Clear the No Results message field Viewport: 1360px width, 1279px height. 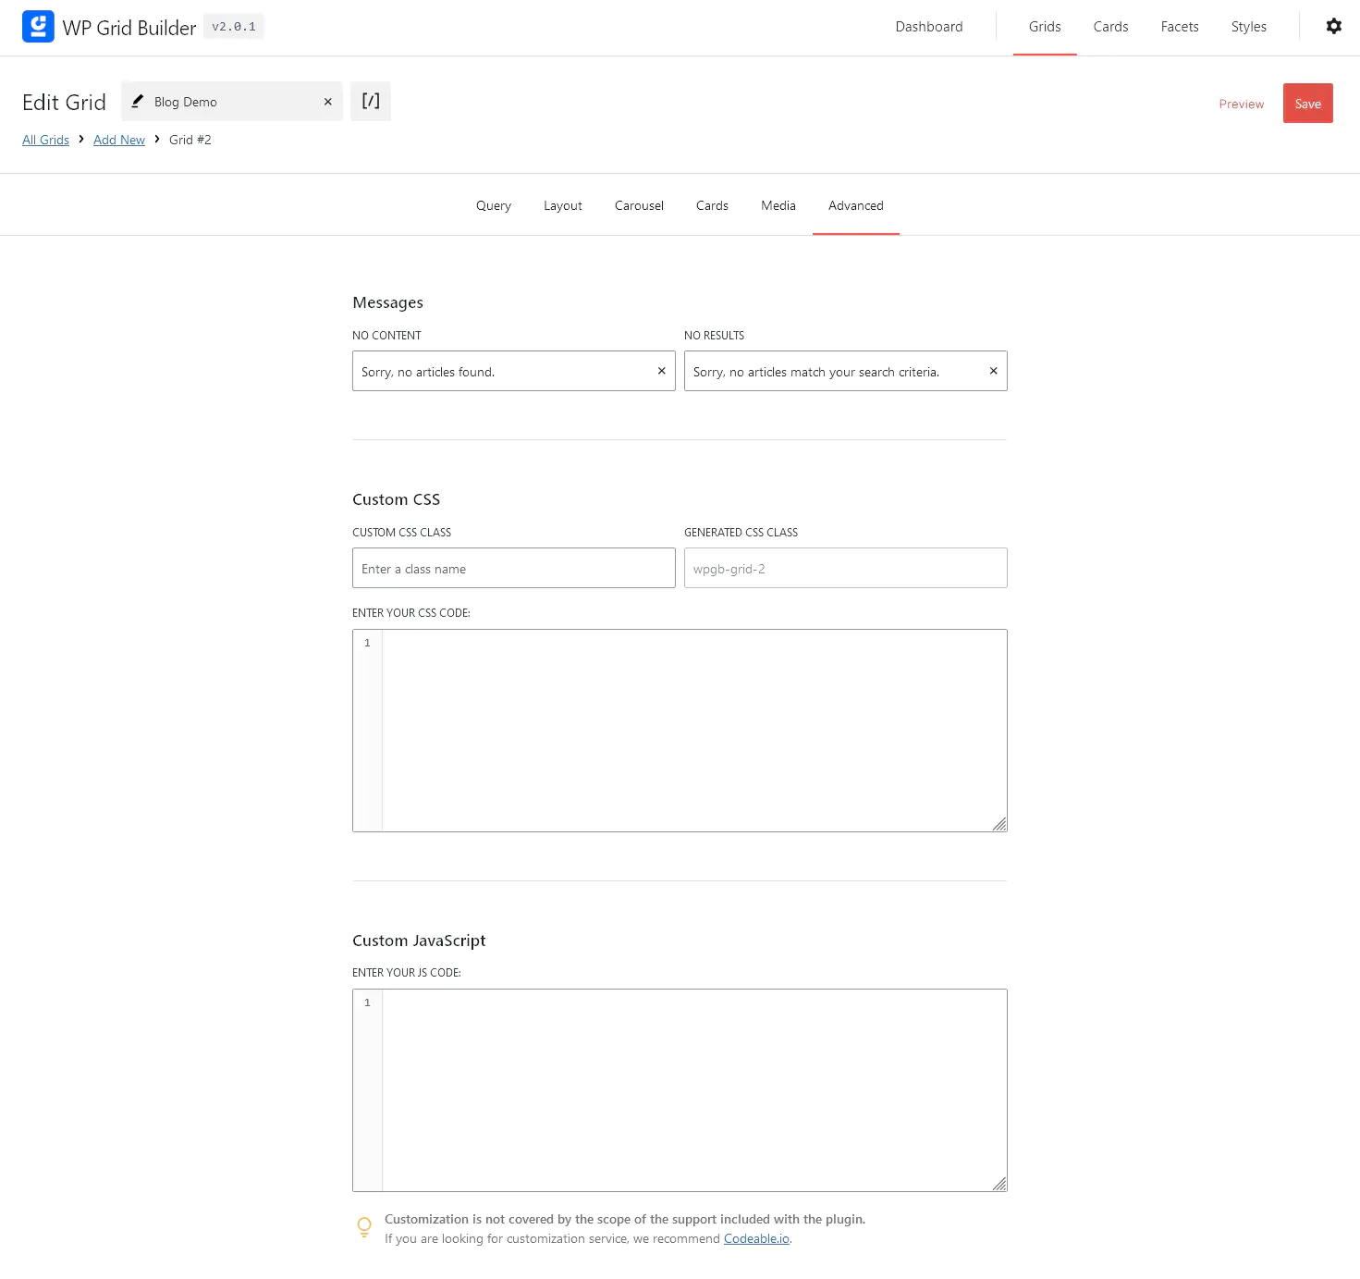pyautogui.click(x=993, y=371)
